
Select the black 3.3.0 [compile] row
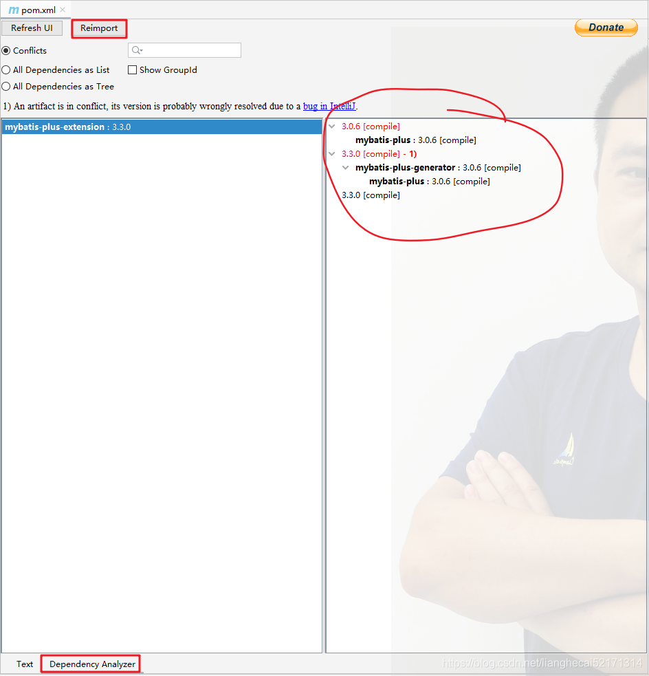pos(371,195)
